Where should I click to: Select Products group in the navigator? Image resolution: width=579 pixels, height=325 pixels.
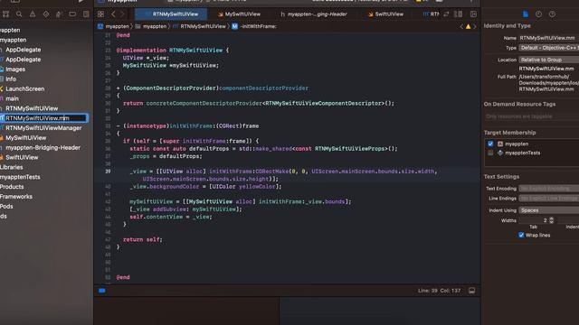12,187
